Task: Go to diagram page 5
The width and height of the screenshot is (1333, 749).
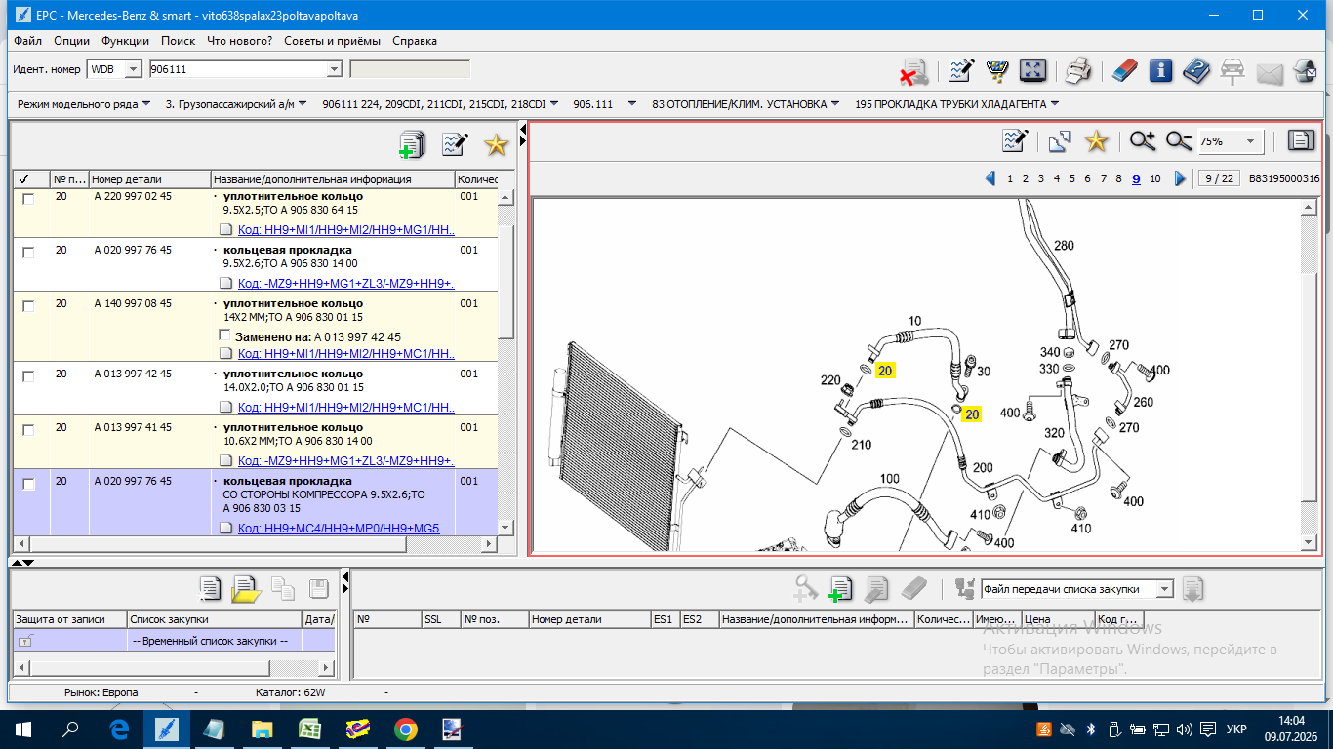Action: 1072,178
